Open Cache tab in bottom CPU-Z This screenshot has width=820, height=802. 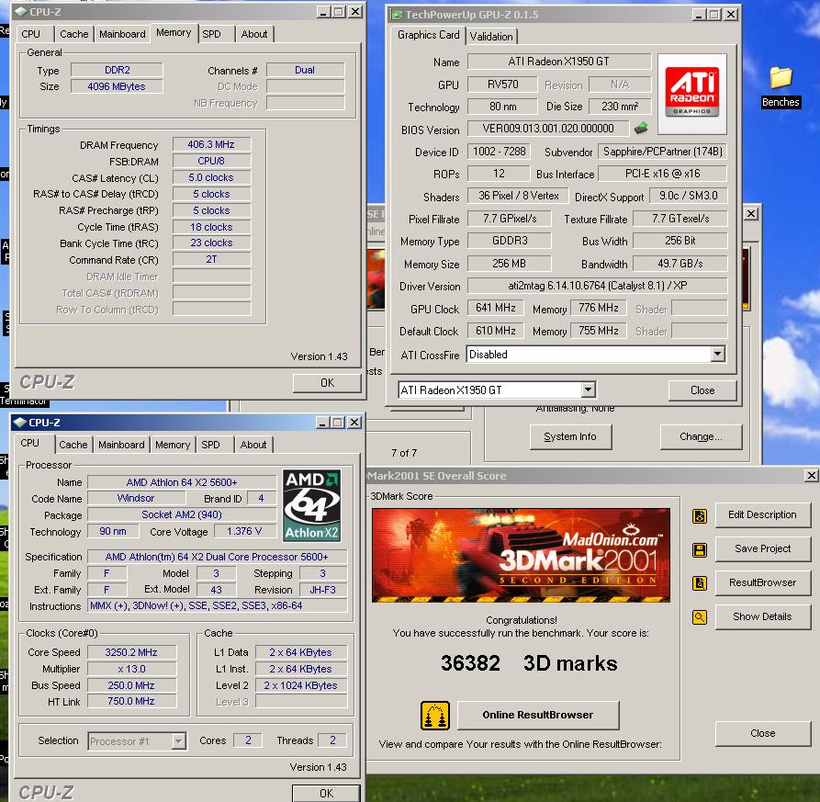(x=73, y=445)
